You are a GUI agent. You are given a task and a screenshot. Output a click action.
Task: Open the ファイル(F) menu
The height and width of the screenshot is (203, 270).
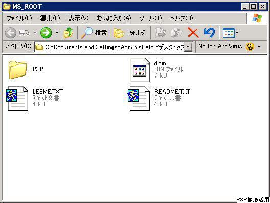(19, 18)
